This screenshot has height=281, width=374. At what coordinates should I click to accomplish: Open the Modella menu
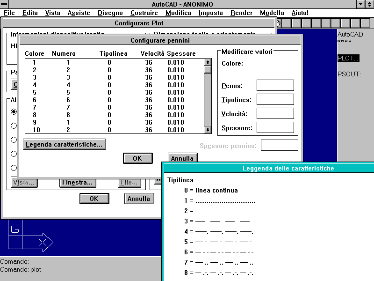coord(272,13)
